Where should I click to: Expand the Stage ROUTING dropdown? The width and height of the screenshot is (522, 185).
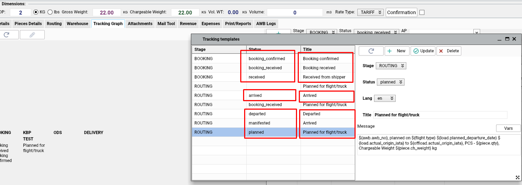391,66
